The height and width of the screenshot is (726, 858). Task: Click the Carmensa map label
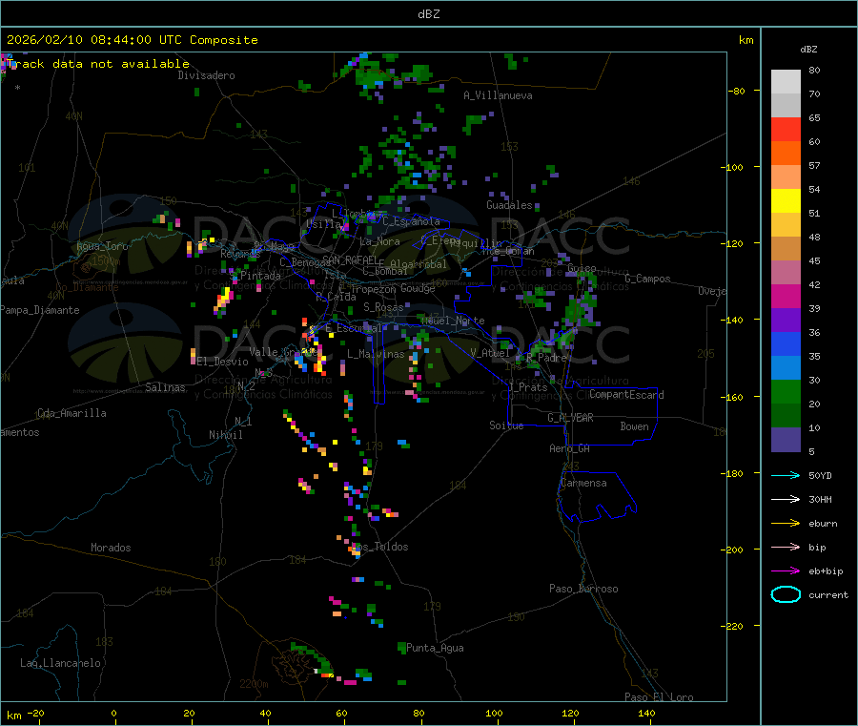point(583,483)
